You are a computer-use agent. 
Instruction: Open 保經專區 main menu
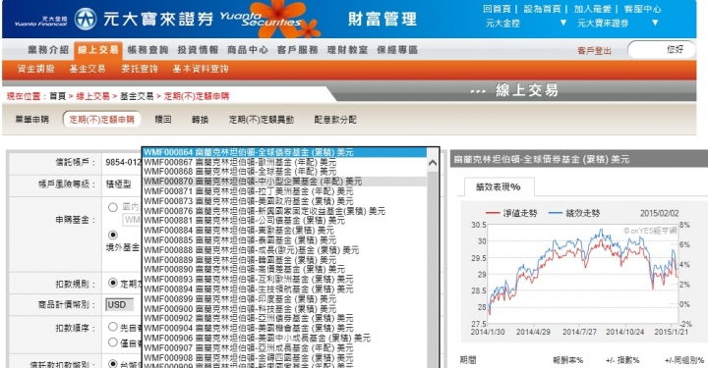pyautogui.click(x=397, y=50)
